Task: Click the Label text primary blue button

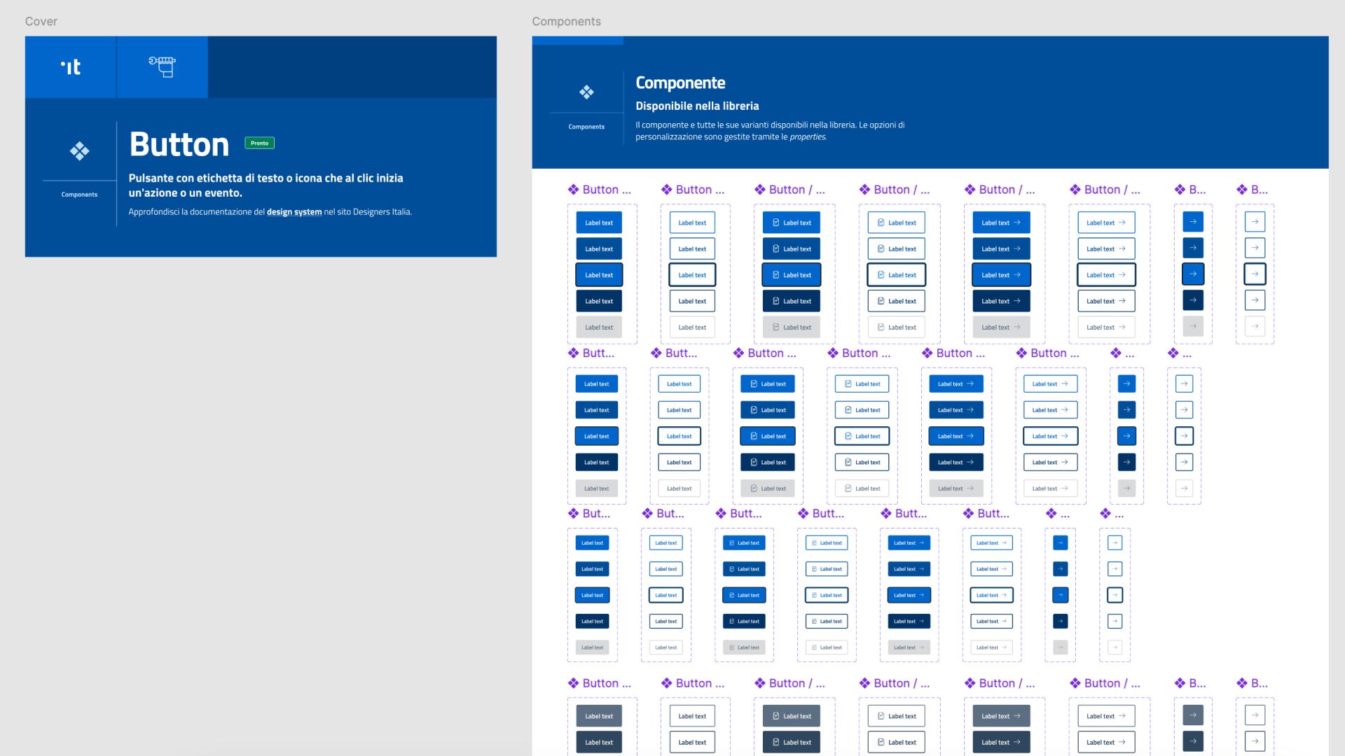Action: (x=600, y=223)
